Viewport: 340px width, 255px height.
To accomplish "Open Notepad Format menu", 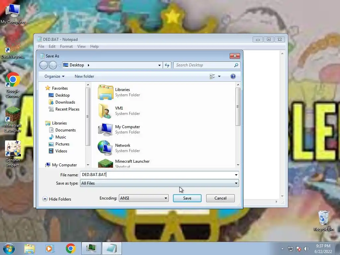I will [66, 46].
